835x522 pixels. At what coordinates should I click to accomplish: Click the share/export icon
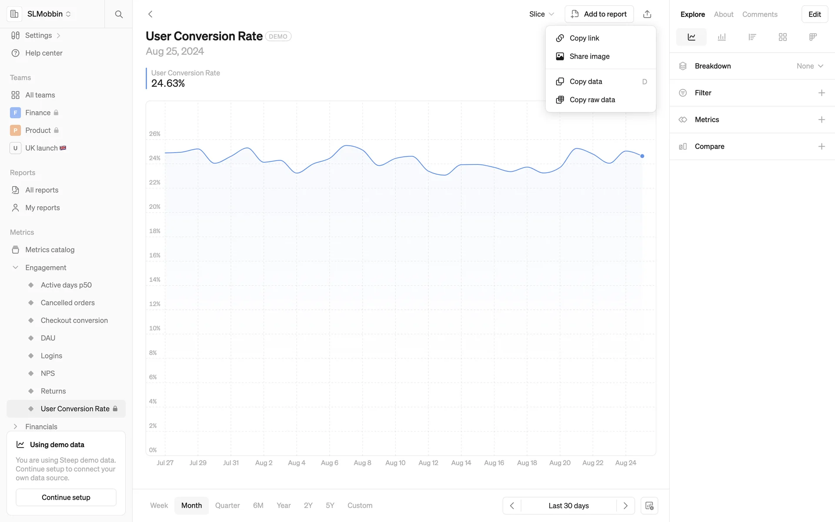(x=647, y=14)
